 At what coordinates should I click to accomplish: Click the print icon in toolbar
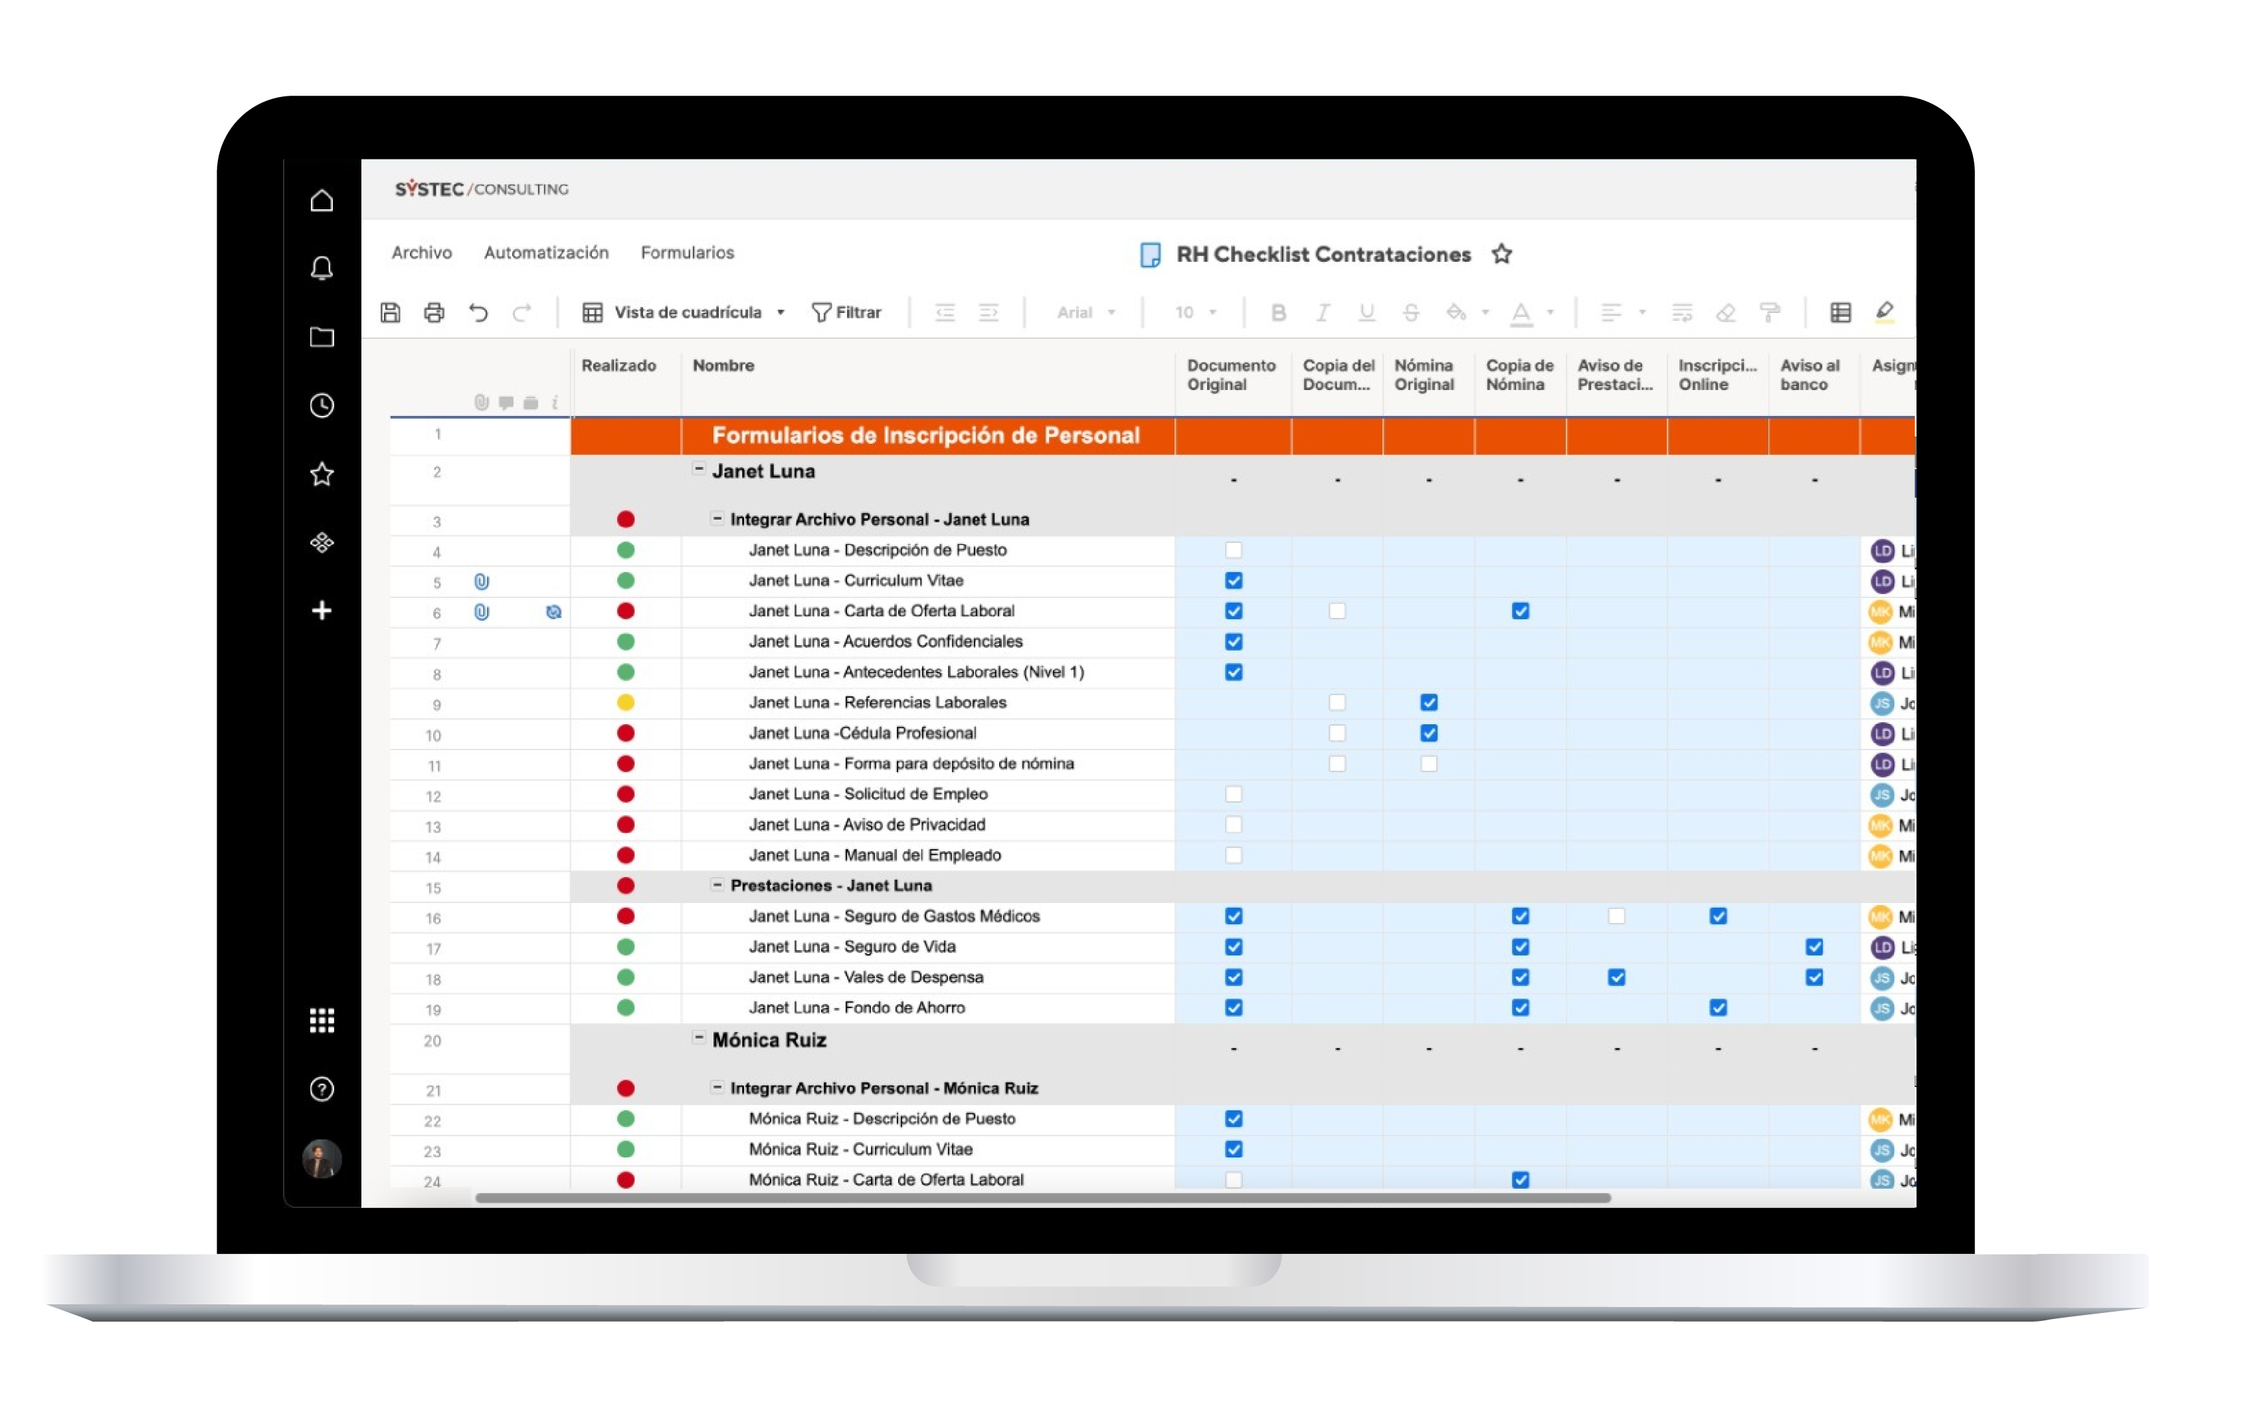coord(434,312)
